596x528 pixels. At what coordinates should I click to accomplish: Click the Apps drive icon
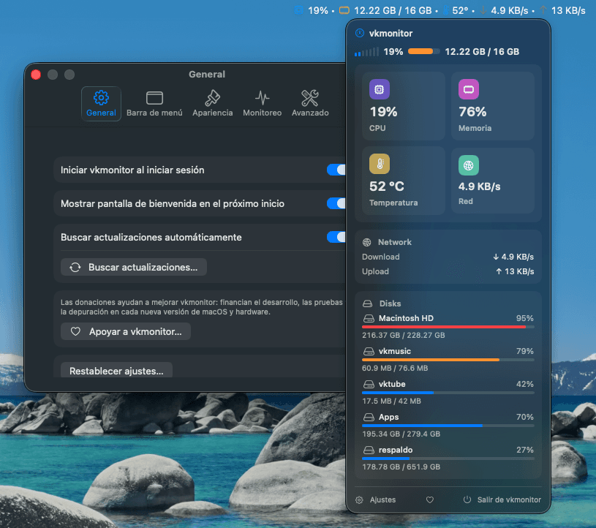369,417
